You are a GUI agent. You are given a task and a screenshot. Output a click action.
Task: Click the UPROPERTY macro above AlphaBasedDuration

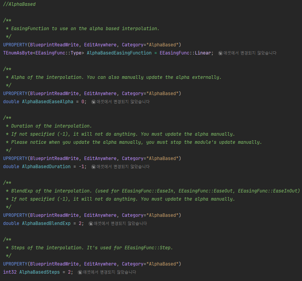[x=17, y=158]
